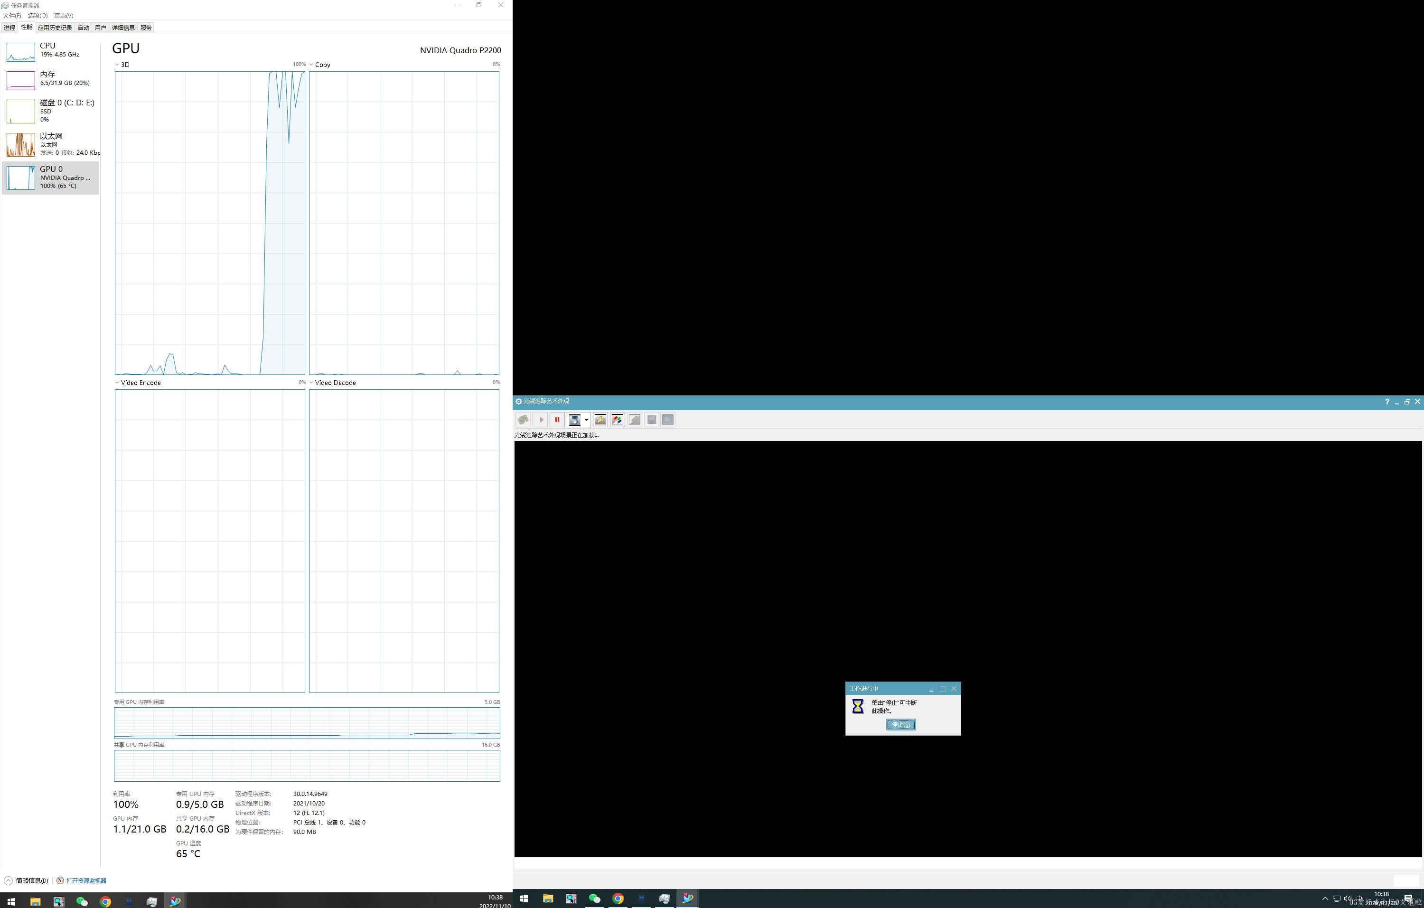Select the 以太网 performance item
Image resolution: width=1424 pixels, height=908 pixels.
50,144
